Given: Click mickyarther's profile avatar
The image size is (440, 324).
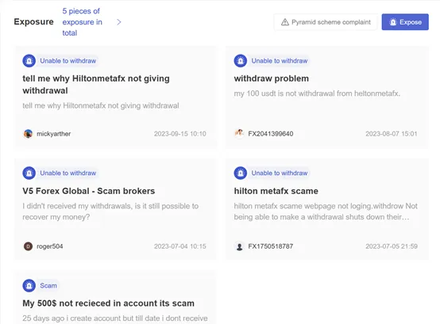Looking at the screenshot, I should pos(28,134).
